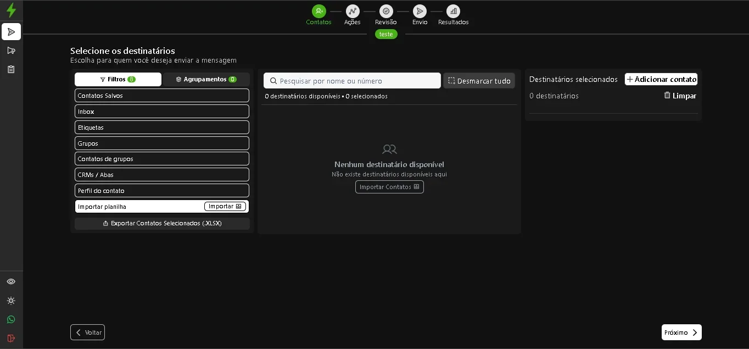Expand the Inbox filter
Image resolution: width=749 pixels, height=349 pixels.
tap(162, 112)
